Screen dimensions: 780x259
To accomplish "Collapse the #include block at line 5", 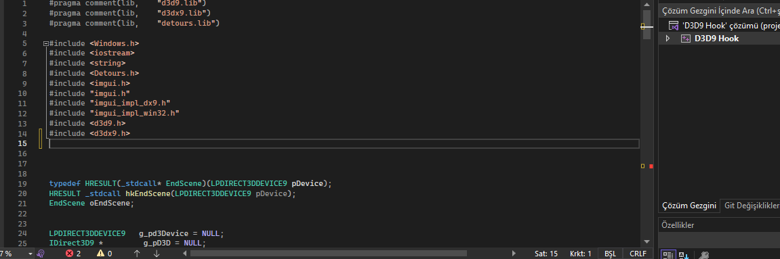I will pos(46,44).
